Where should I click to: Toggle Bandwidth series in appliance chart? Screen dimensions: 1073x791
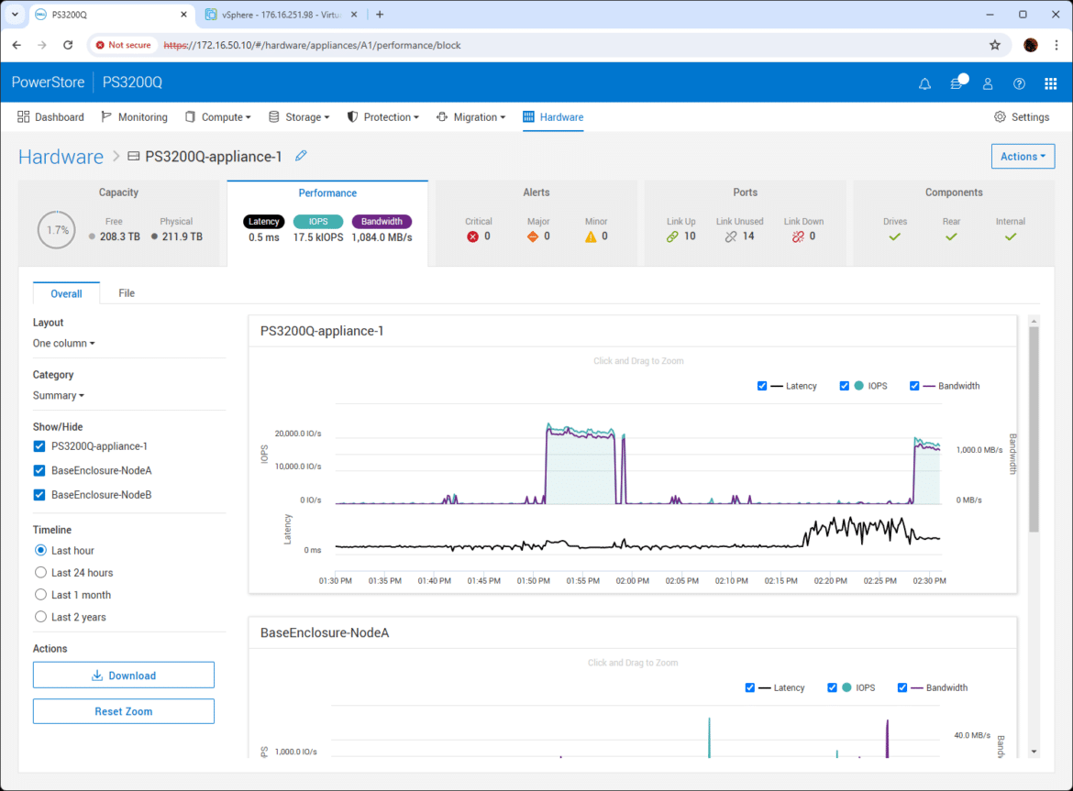pyautogui.click(x=914, y=386)
